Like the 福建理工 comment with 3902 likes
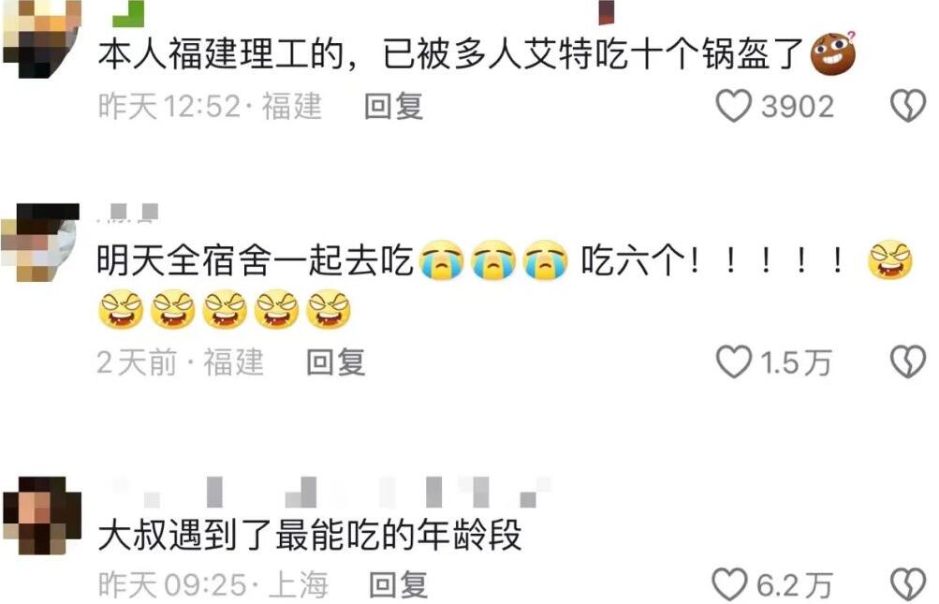Screen dimensions: 939x604 [734, 106]
